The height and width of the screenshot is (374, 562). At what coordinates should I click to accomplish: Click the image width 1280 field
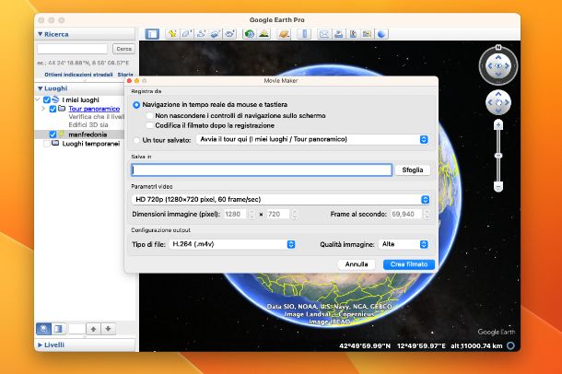(x=236, y=215)
